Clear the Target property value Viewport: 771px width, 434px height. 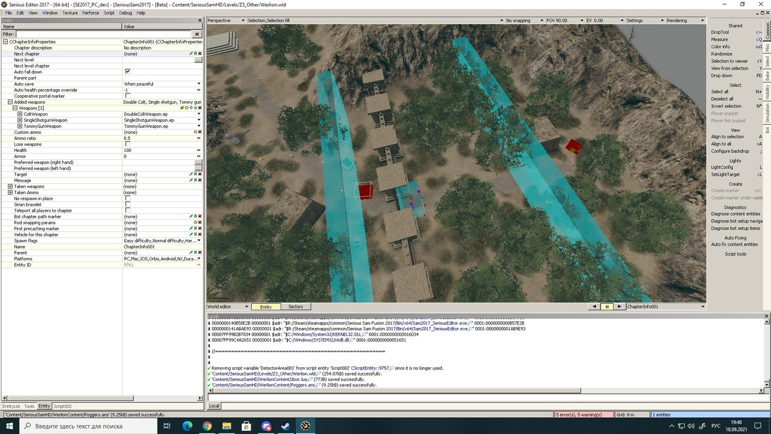tap(200, 174)
